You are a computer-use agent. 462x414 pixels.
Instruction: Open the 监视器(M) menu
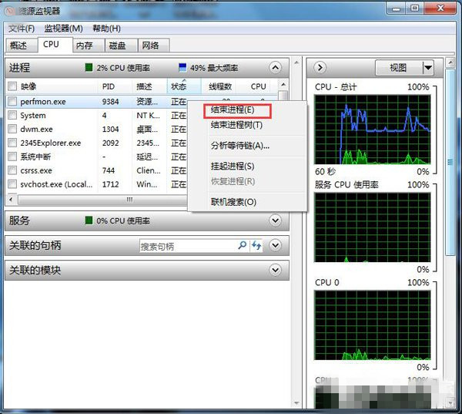tap(63, 29)
